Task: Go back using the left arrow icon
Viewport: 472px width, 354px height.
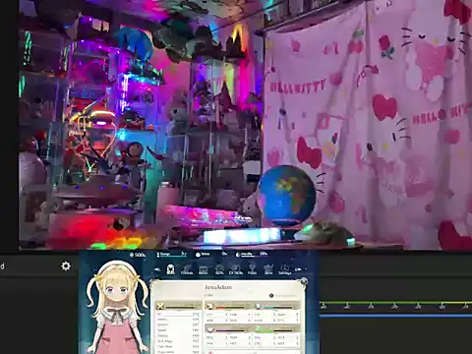Action: point(157,269)
